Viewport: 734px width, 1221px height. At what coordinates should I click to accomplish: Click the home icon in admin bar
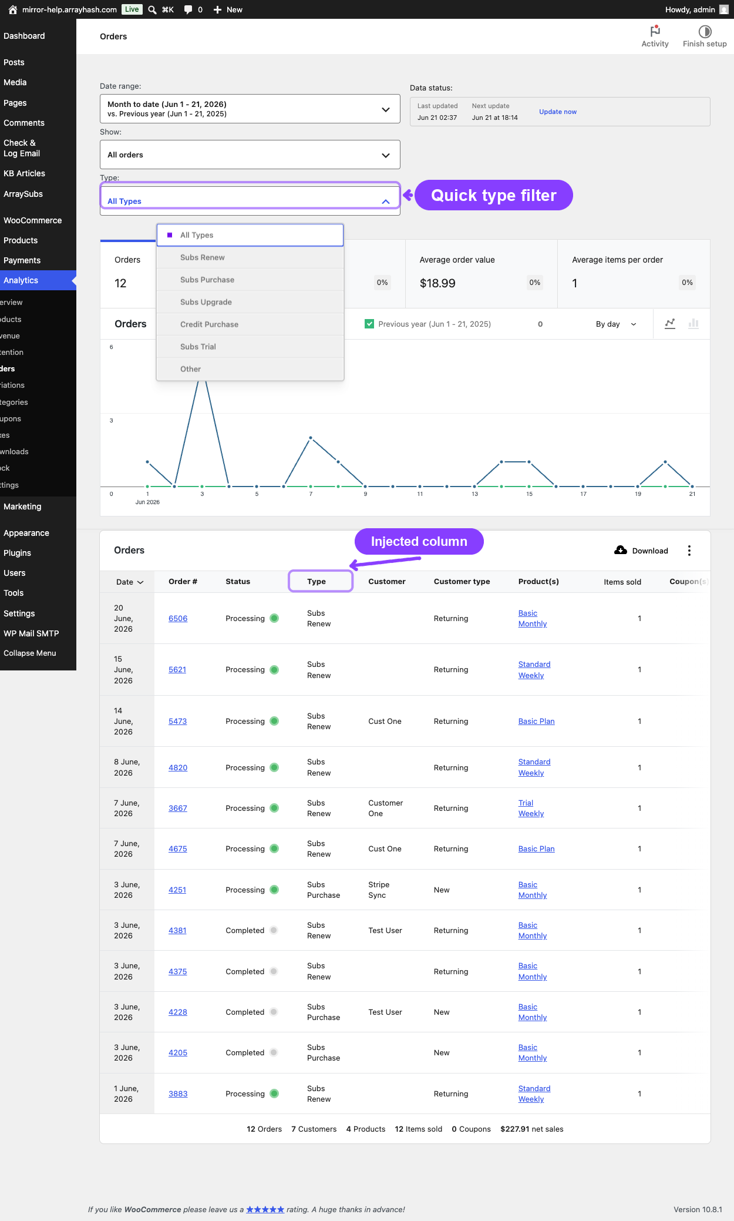(x=13, y=9)
